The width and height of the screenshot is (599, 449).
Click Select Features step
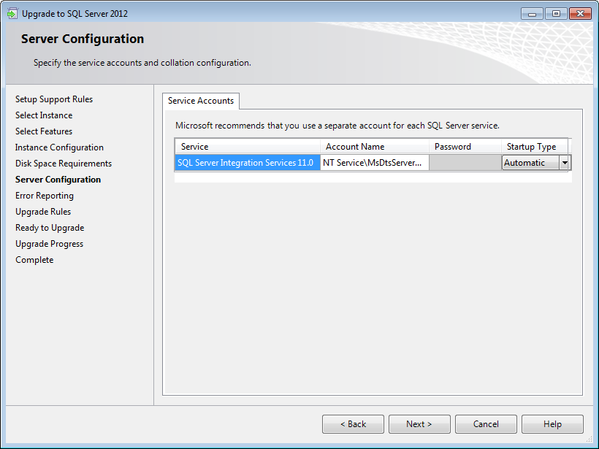tap(44, 131)
